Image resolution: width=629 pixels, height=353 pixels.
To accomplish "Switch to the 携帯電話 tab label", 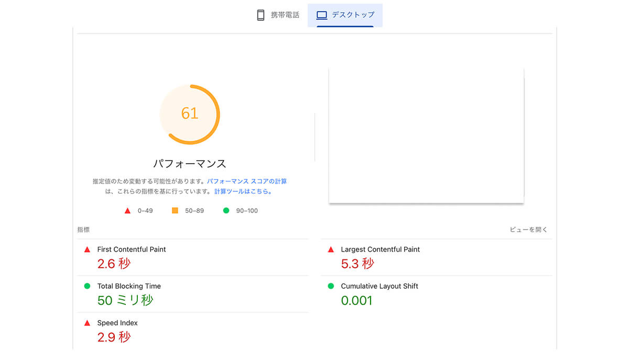I will coord(285,15).
